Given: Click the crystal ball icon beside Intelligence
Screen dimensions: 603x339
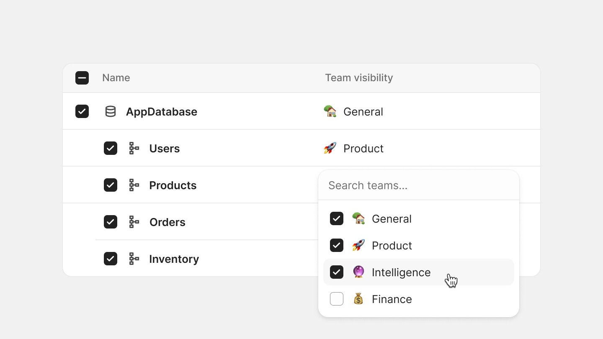Looking at the screenshot, I should tap(358, 272).
